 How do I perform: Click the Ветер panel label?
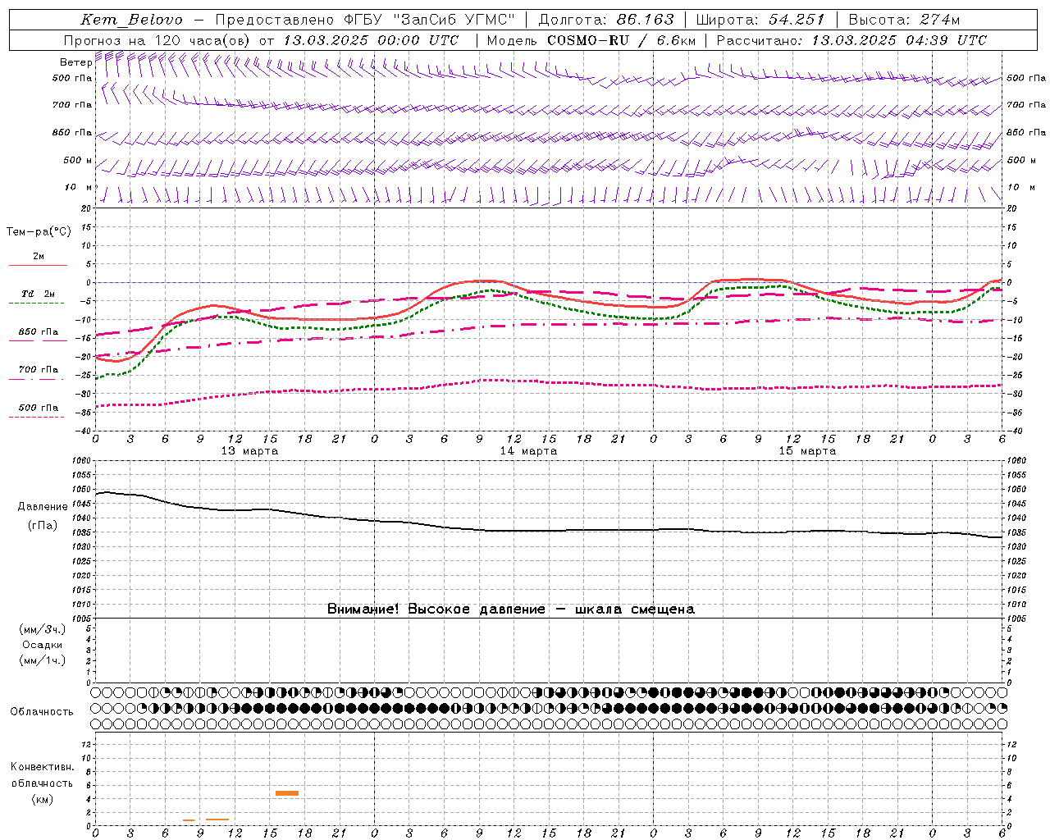point(75,62)
